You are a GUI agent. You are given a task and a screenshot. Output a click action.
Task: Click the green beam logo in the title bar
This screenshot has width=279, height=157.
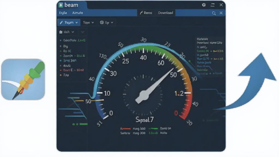61,5
